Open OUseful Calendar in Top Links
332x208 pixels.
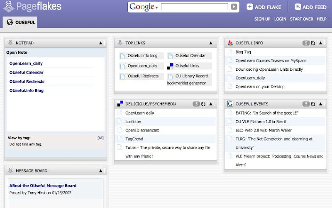(190, 56)
